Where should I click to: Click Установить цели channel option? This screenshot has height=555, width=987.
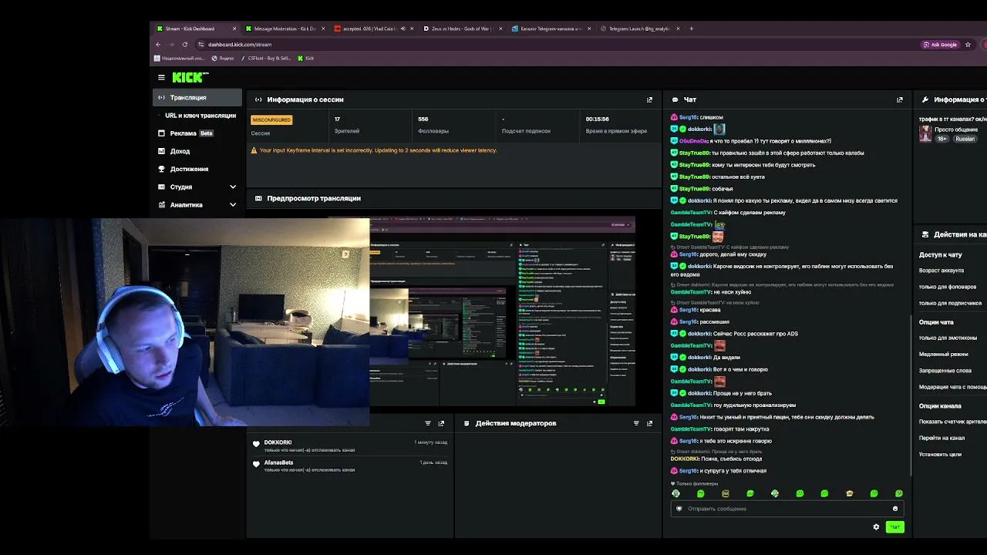tap(940, 454)
